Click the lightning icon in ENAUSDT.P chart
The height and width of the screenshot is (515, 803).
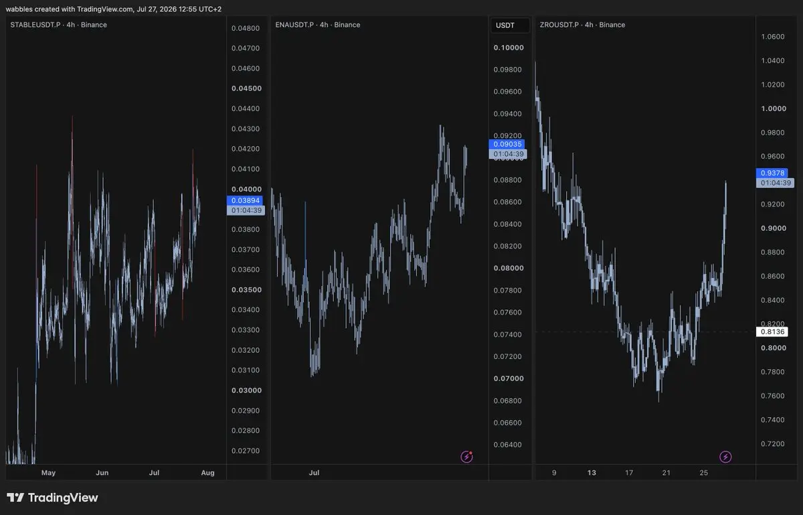point(467,457)
